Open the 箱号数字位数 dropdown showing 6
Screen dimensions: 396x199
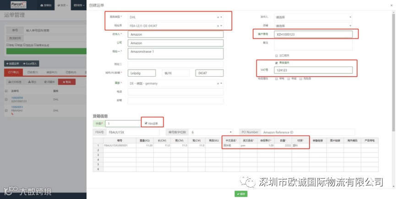[211, 132]
